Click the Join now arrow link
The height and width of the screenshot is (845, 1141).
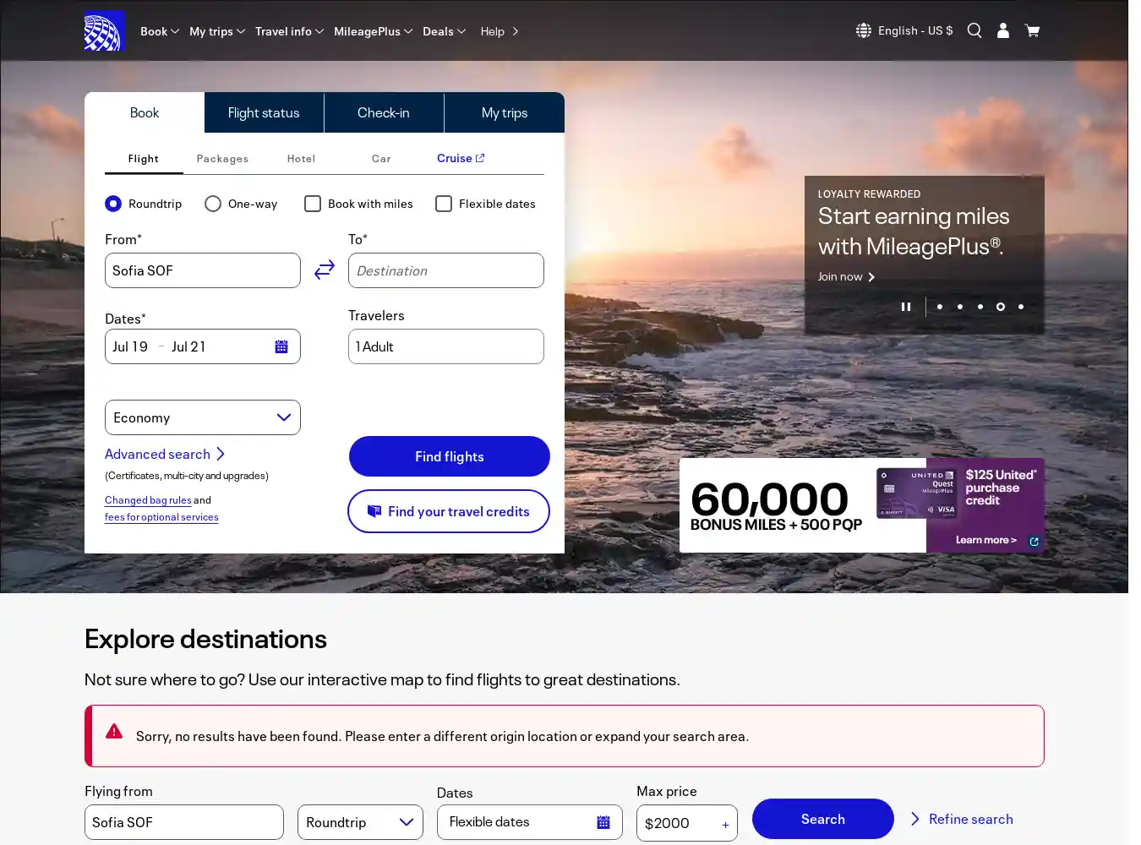click(x=846, y=276)
